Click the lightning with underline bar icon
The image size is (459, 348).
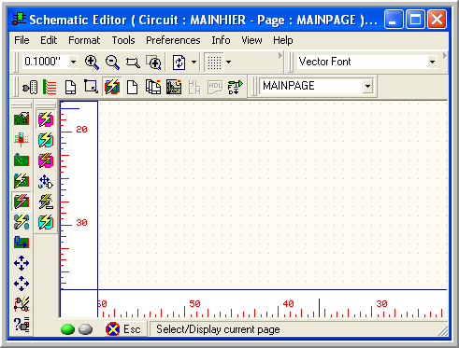(x=46, y=202)
